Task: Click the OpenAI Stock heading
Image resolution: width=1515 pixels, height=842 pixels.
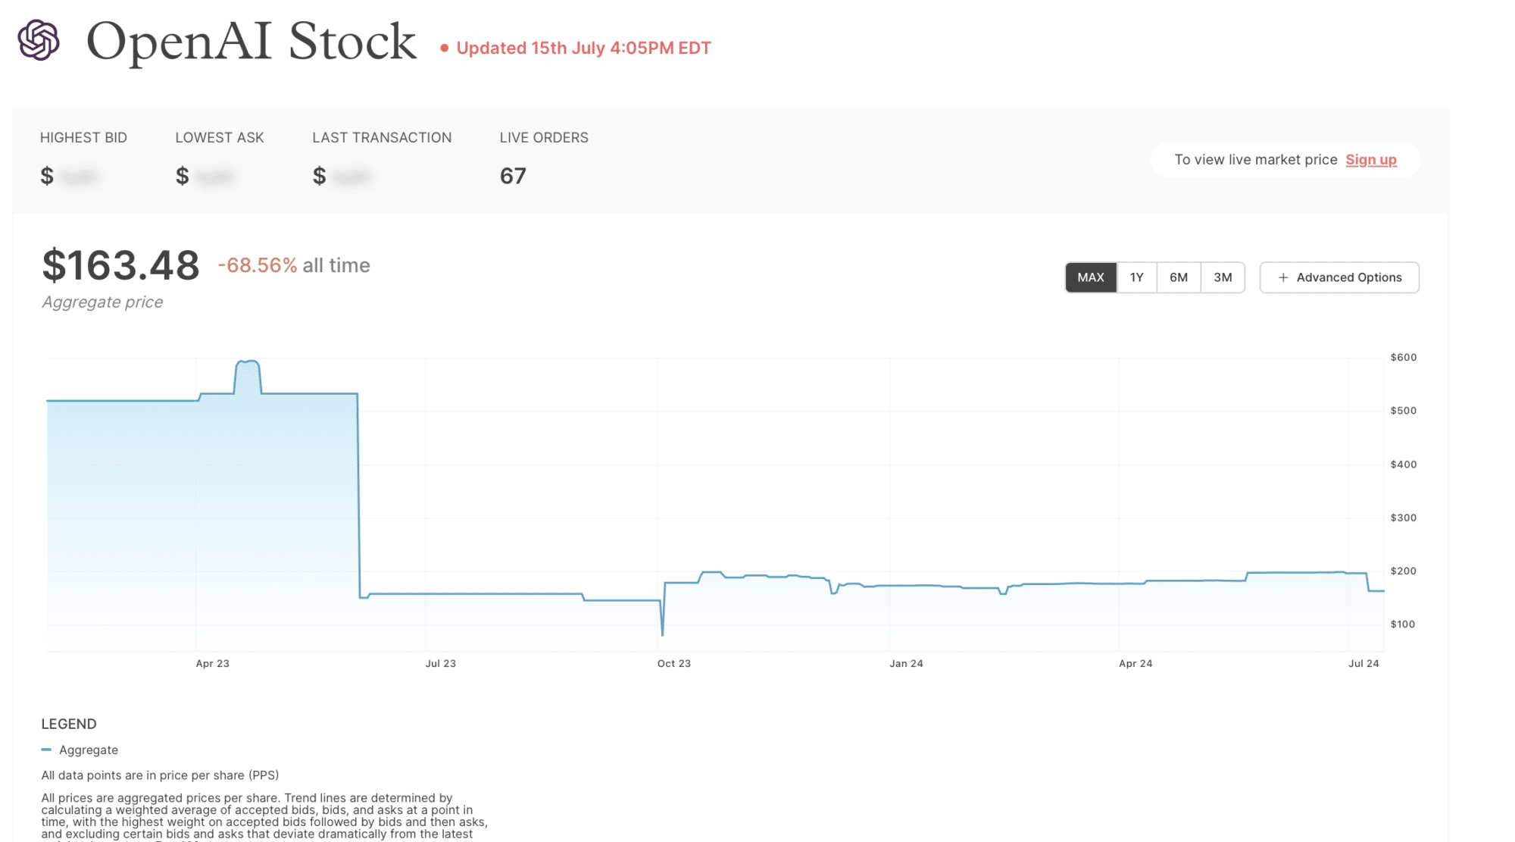Action: (x=251, y=42)
